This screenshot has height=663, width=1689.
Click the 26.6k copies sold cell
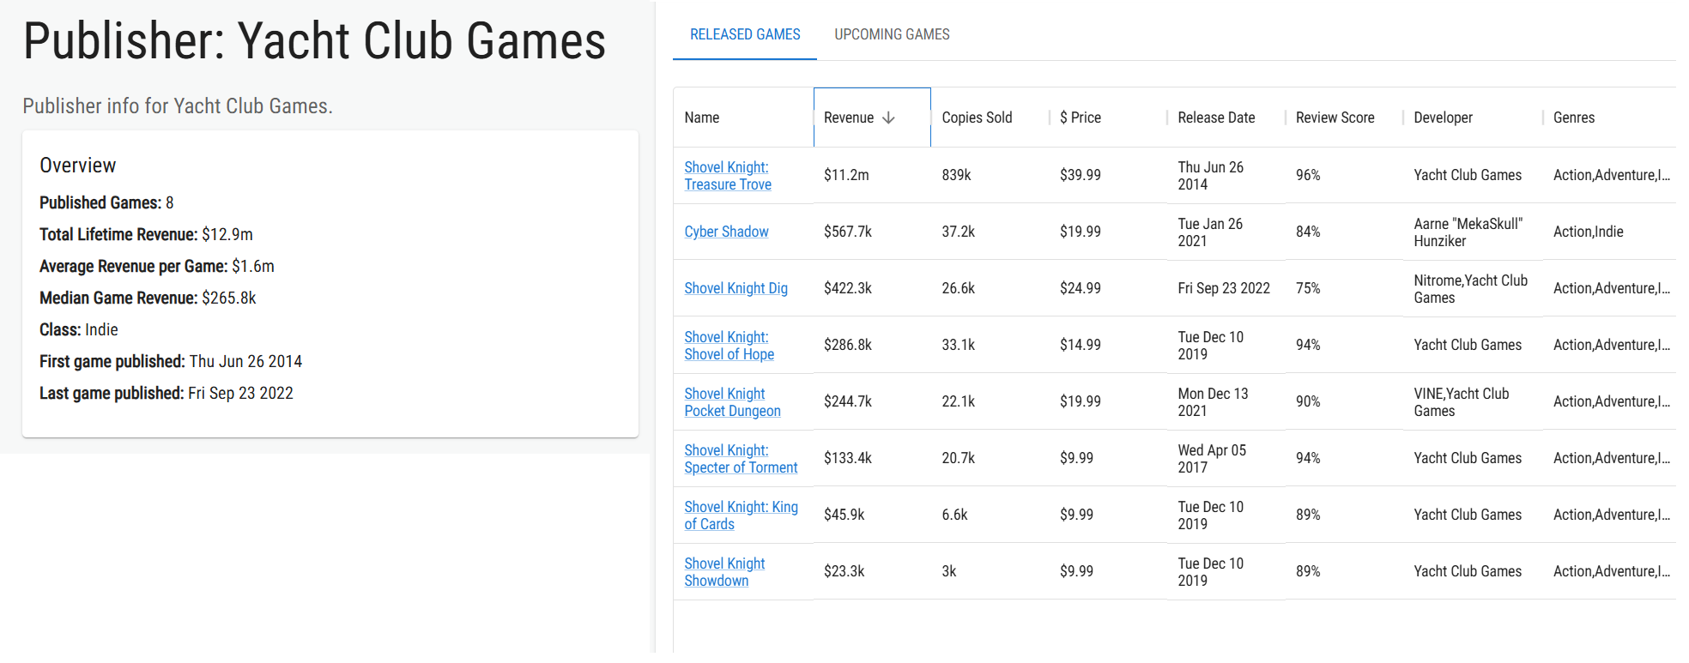click(990, 288)
